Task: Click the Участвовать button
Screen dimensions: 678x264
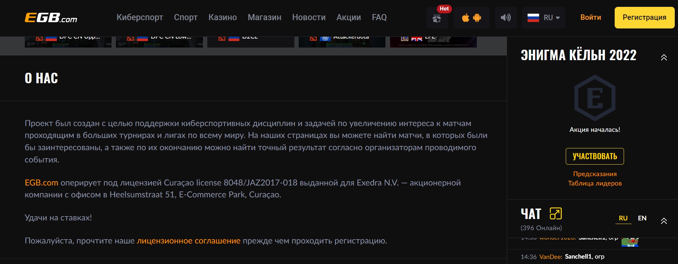Action: point(595,156)
